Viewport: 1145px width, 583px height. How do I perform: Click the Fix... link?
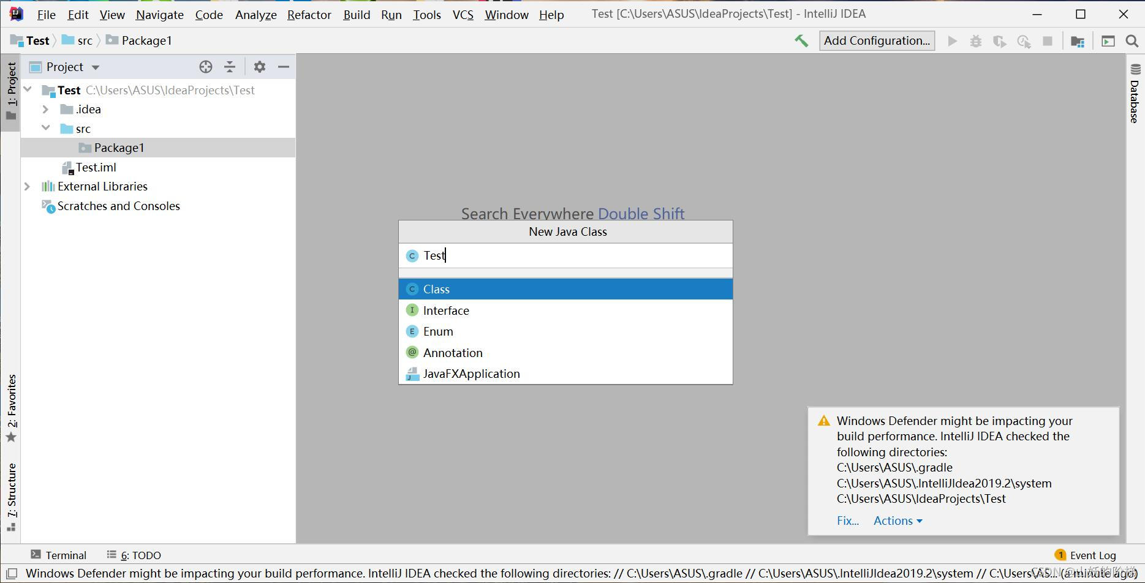848,521
